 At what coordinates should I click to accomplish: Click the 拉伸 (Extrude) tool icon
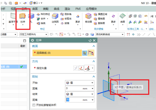(x=22, y=16)
